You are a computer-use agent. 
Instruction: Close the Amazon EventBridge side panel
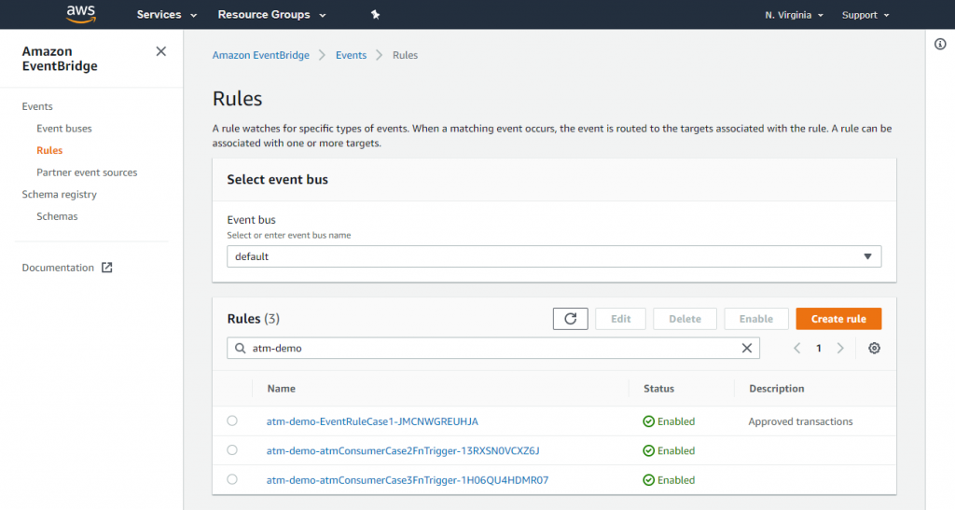click(160, 51)
